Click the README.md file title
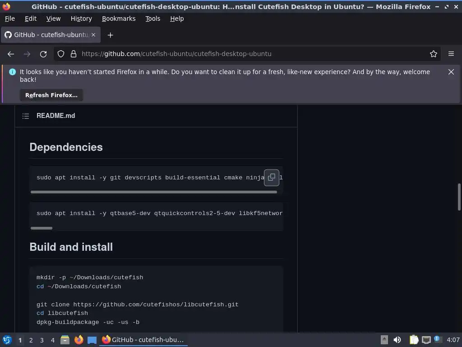The height and width of the screenshot is (347, 462). pos(55,116)
